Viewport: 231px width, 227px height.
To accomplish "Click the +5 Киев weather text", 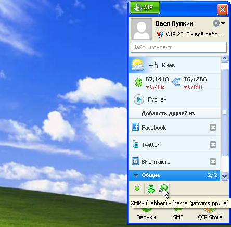I will tap(162, 65).
